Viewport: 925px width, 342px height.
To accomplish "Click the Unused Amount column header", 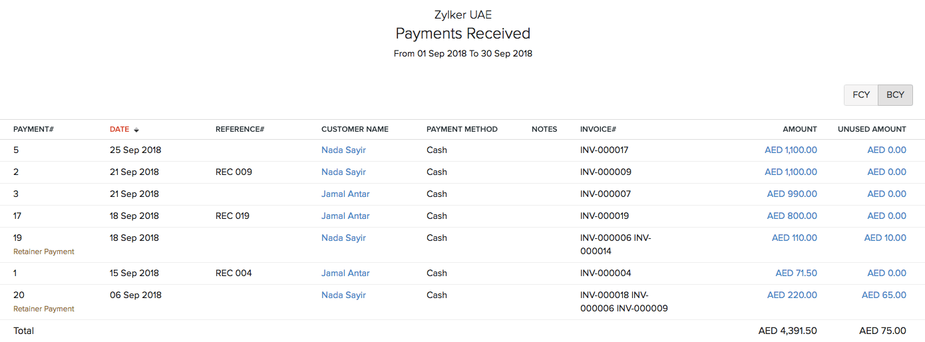I will click(872, 129).
